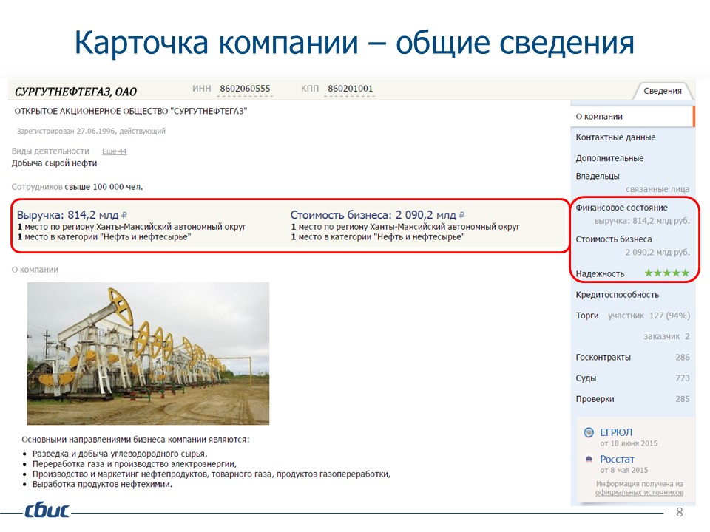Click Стоимость бизнеса: 2 090,2 млд heading
The image size is (710, 532).
(x=377, y=215)
